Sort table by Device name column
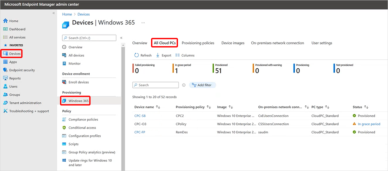The width and height of the screenshot is (388, 171). pyautogui.click(x=158, y=107)
